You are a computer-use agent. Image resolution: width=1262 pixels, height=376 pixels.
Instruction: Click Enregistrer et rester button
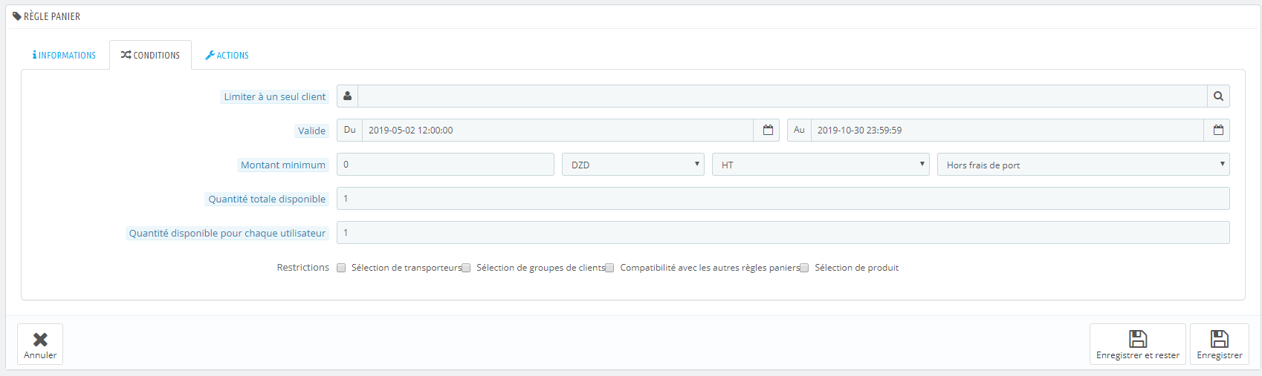(1138, 344)
